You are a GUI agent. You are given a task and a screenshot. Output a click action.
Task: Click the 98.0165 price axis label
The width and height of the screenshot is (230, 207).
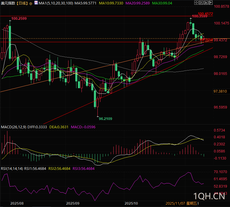point(221,74)
